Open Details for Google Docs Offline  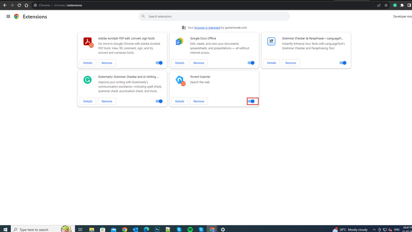(180, 63)
